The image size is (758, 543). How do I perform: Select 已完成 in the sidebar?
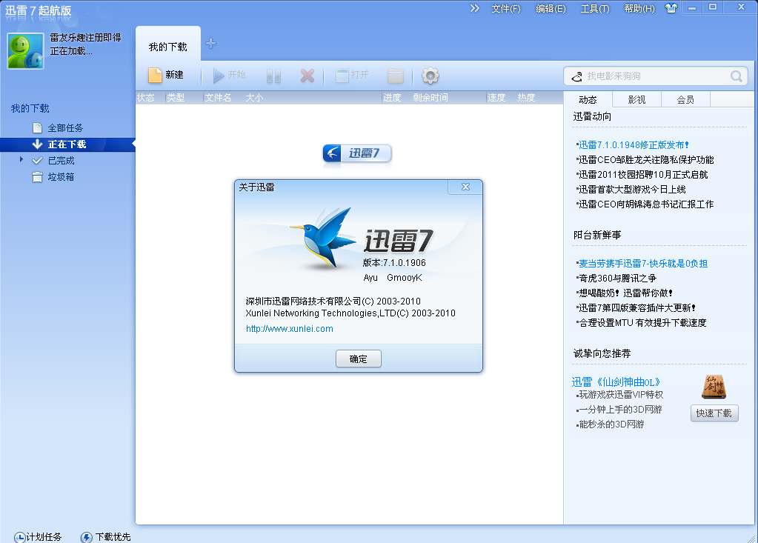61,161
